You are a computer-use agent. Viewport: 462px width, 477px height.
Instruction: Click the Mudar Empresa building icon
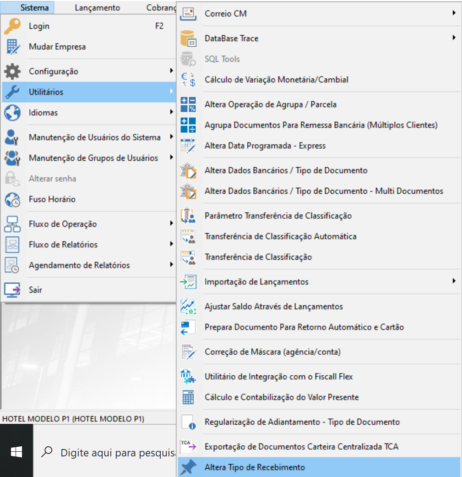13,47
